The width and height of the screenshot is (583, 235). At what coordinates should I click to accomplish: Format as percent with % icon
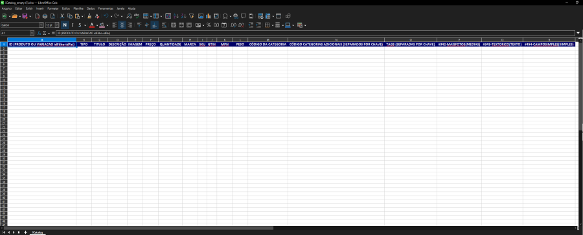(209, 25)
